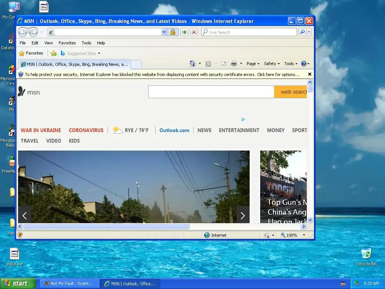
Task: Click the orange web search button
Action: pyautogui.click(x=291, y=92)
